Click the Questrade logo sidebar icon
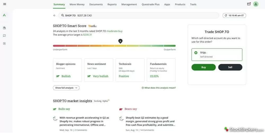The width and height of the screenshot is (265, 133). pos(5,15)
